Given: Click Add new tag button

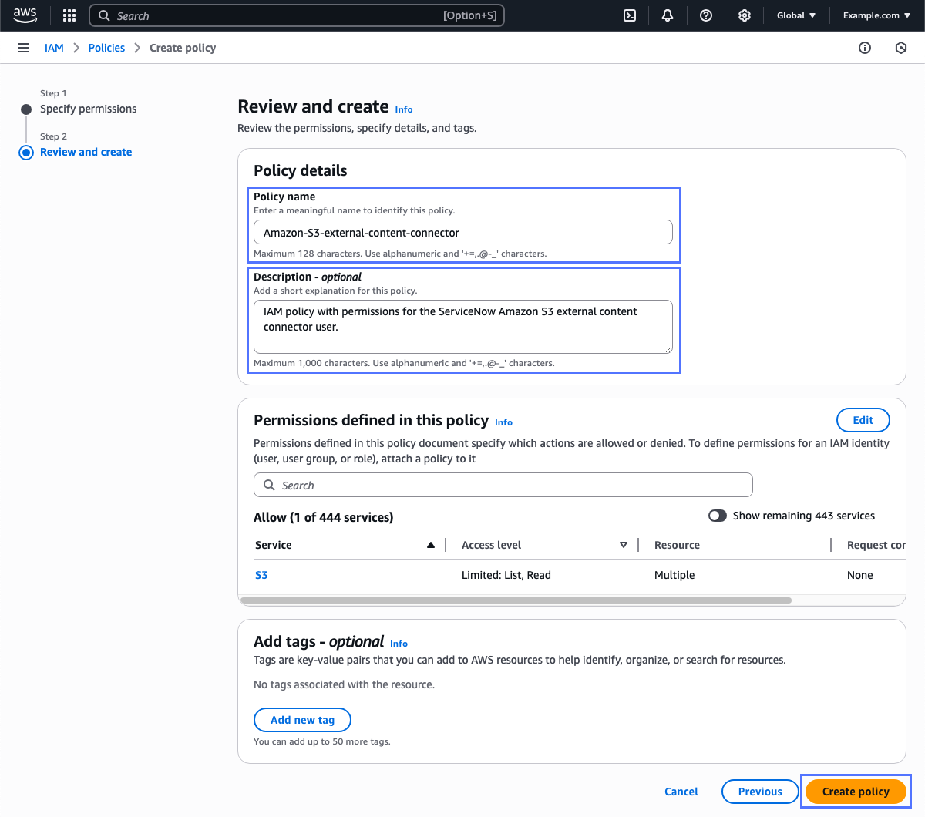Looking at the screenshot, I should (302, 720).
